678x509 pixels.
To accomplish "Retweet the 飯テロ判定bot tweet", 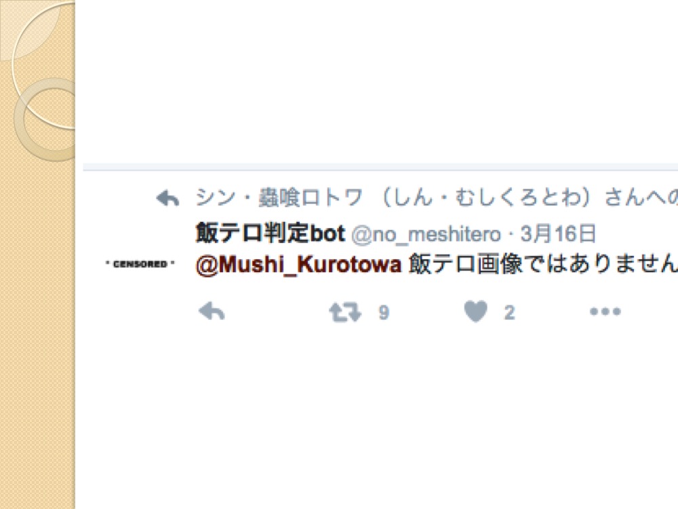I will click(x=344, y=312).
